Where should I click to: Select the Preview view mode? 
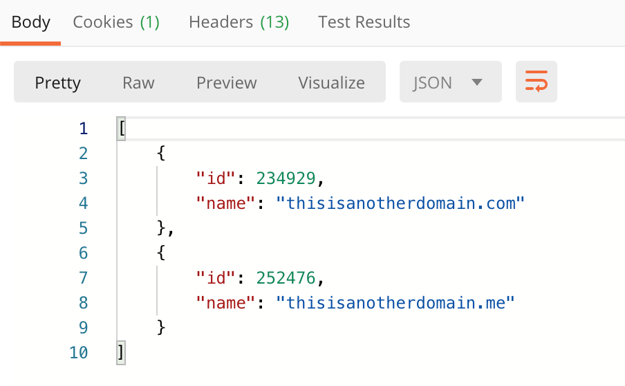[x=226, y=83]
